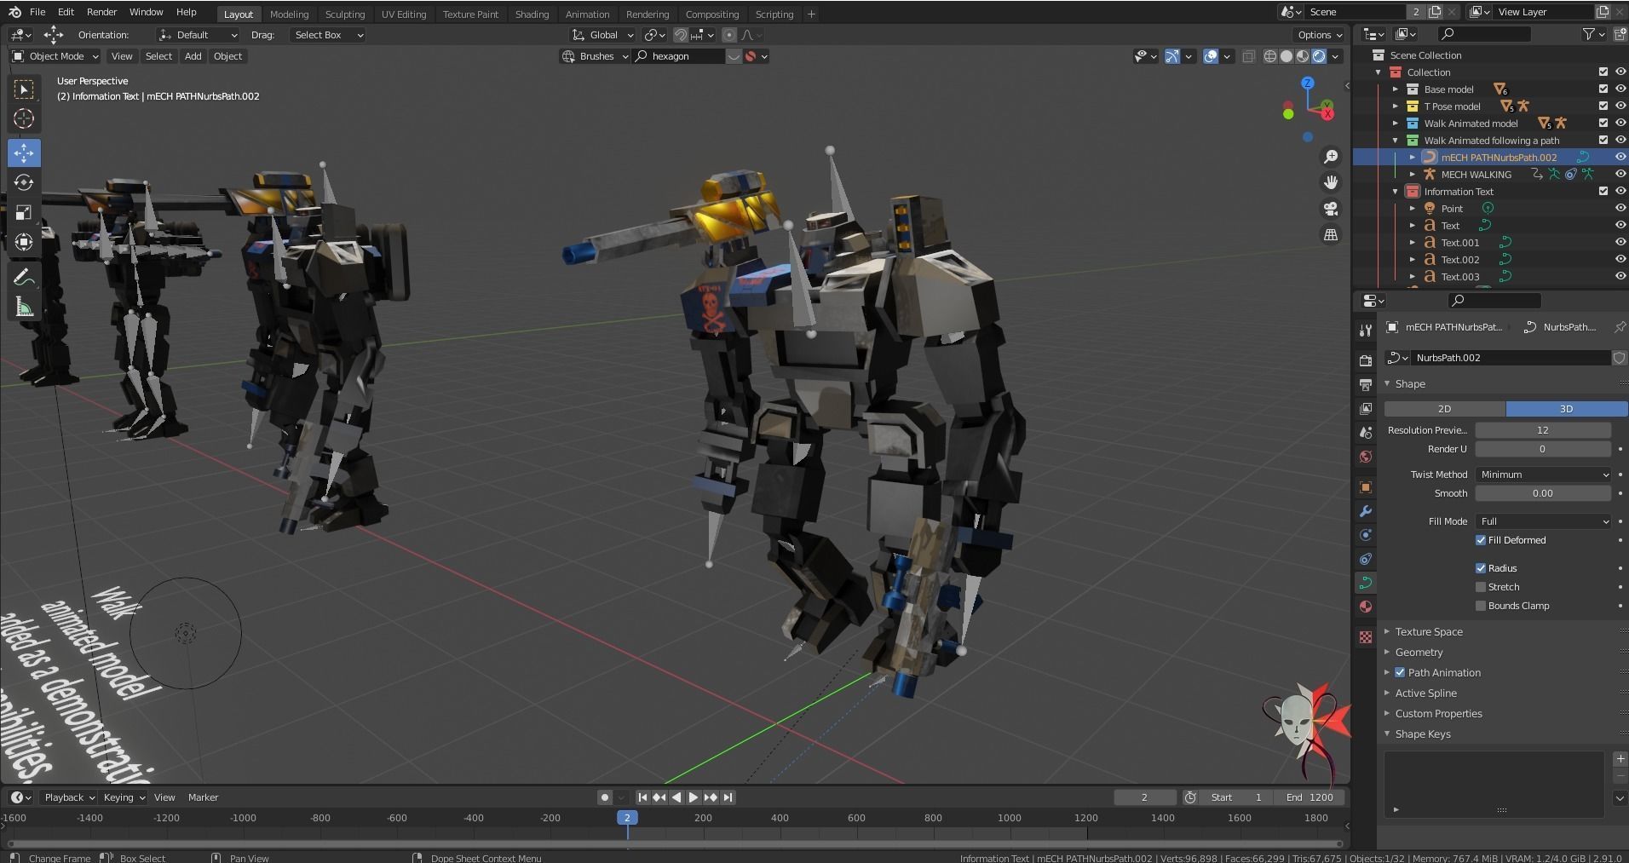Screen dimensions: 1629x863
Task: Select the Measure tool
Action: click(24, 304)
